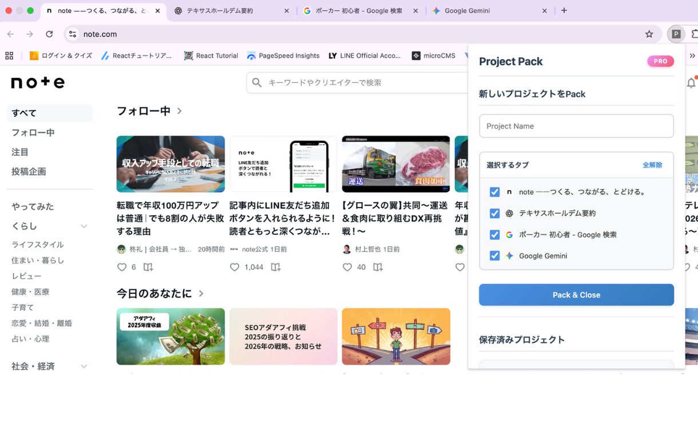Click the search magnifier icon in note search
Image resolution: width=698 pixels, height=436 pixels.
[257, 83]
